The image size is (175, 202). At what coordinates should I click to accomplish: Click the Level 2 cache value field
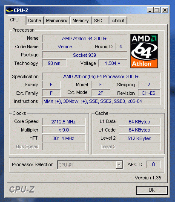coord(139,138)
